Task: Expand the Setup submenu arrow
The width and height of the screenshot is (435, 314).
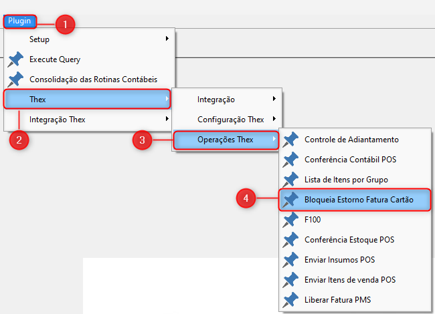Action: (x=167, y=39)
